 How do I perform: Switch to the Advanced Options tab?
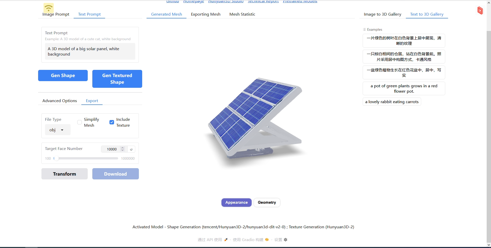click(60, 101)
